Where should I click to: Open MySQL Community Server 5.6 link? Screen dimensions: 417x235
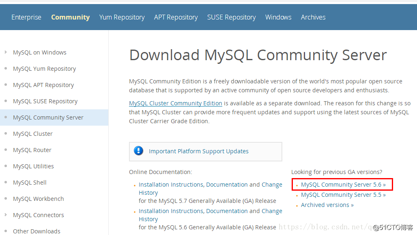click(x=343, y=185)
